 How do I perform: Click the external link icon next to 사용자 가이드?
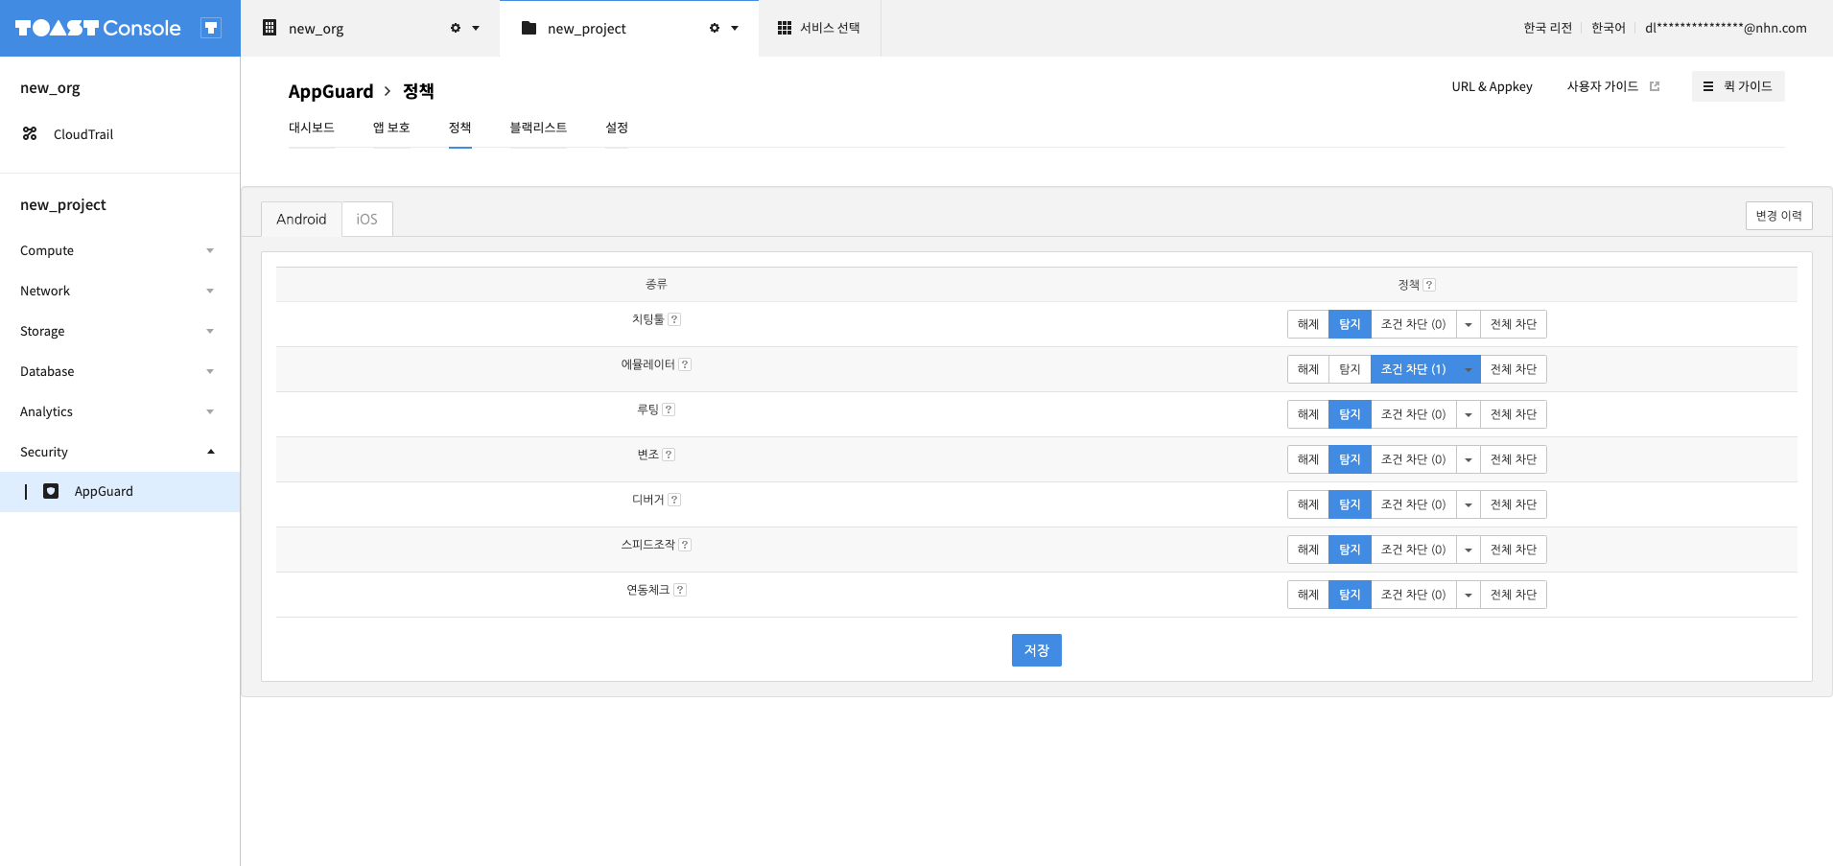tap(1655, 86)
